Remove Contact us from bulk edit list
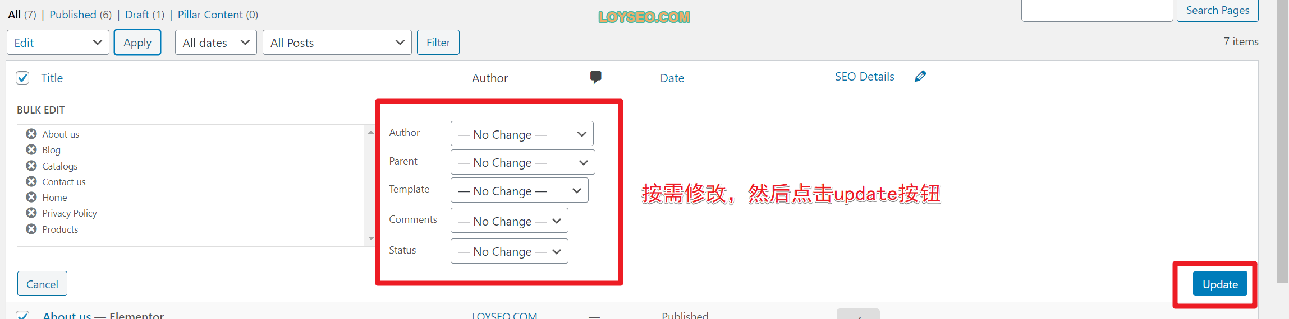Screen dimensions: 1289x319 [31, 181]
